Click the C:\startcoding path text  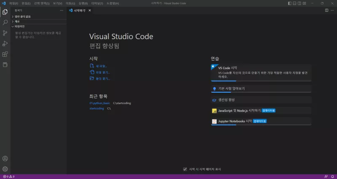click(122, 103)
